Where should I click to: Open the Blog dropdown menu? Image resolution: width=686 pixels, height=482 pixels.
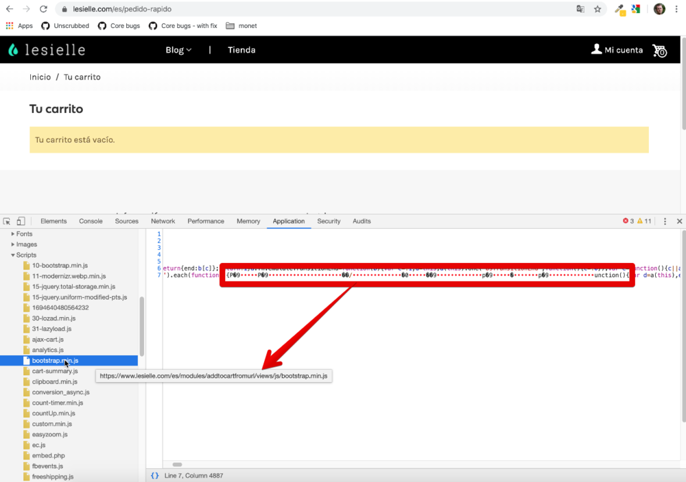click(178, 50)
